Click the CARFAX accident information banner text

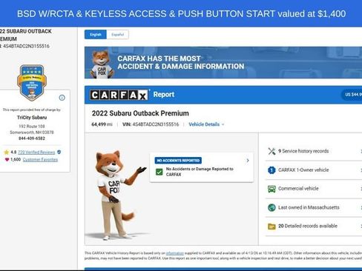pyautogui.click(x=181, y=62)
